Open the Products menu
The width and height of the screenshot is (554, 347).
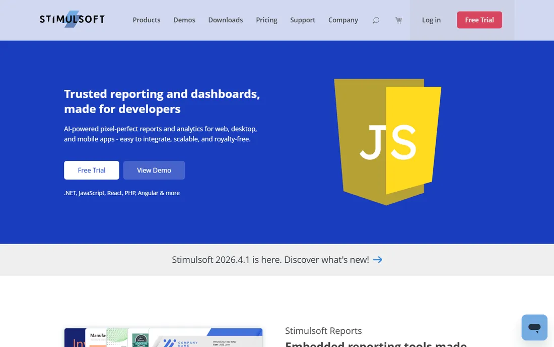click(147, 20)
